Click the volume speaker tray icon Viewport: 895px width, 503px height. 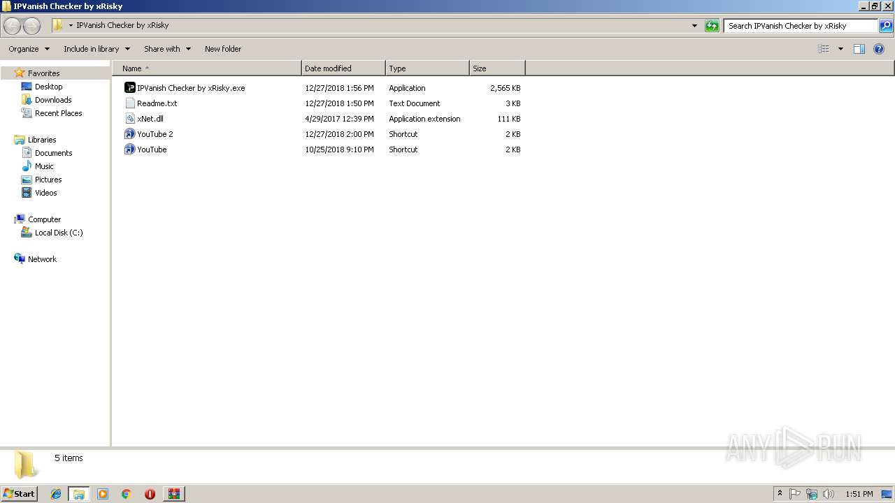click(829, 494)
